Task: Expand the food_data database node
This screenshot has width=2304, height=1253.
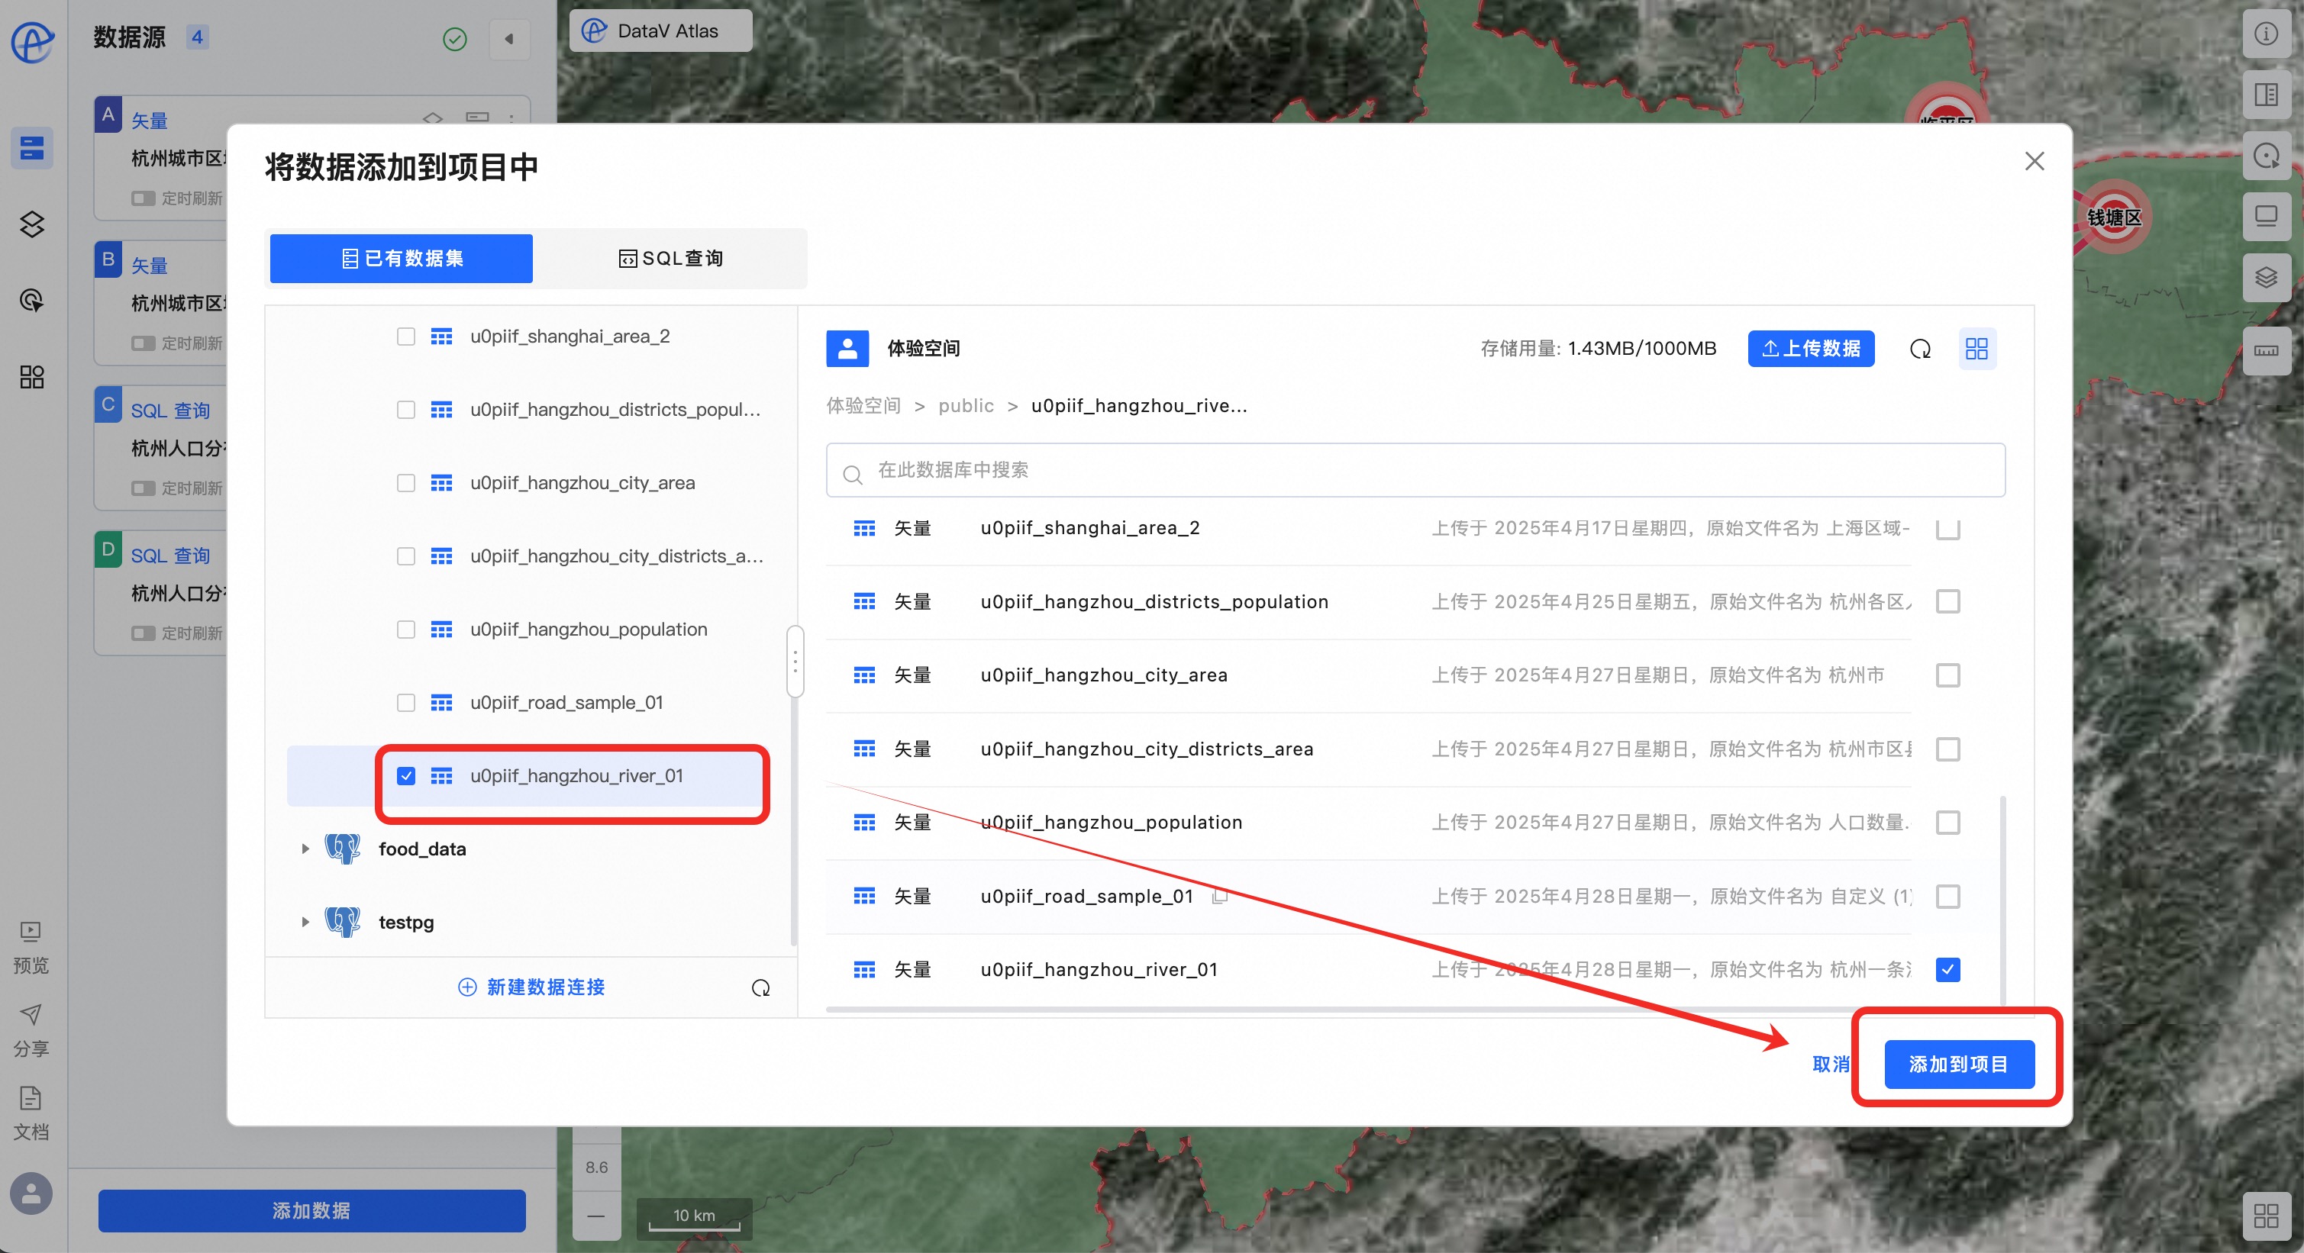Action: click(x=305, y=849)
